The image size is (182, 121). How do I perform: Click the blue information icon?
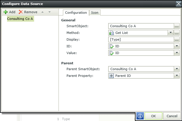coord(140,116)
